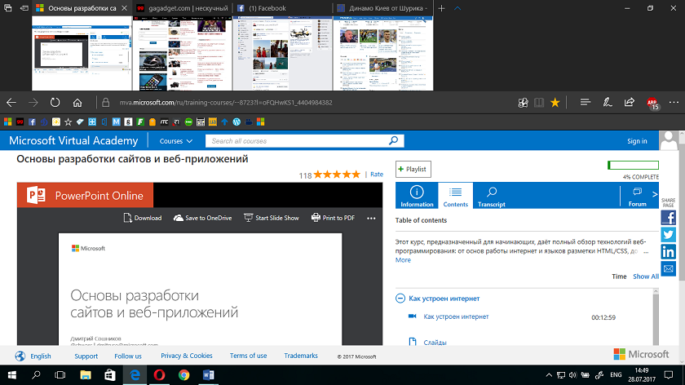Open the Transcript tab
The image size is (685, 385).
click(x=492, y=196)
